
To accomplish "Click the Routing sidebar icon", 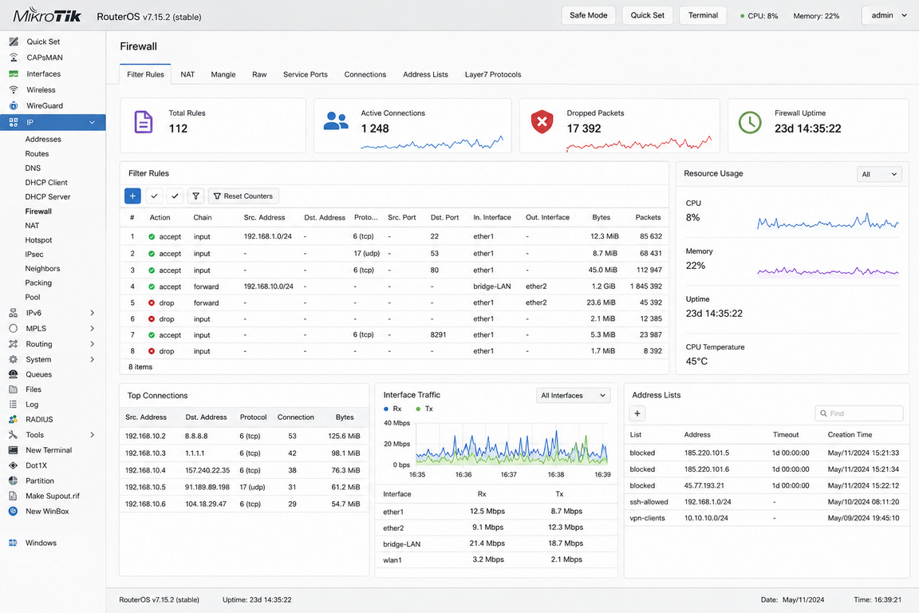I will tap(14, 344).
